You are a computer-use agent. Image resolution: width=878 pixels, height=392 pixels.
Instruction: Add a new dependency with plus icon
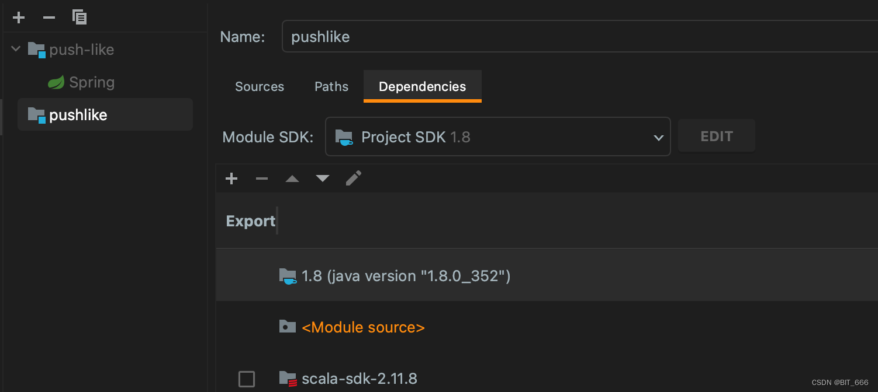pos(231,178)
